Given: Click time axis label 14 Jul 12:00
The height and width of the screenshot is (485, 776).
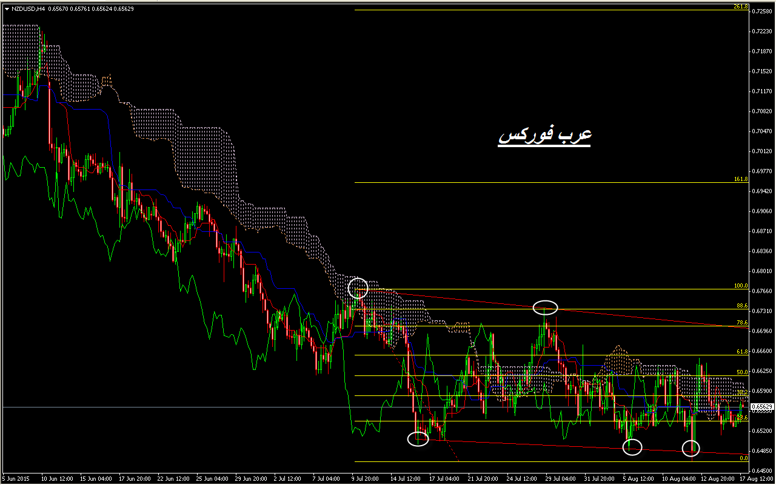Looking at the screenshot, I should (x=406, y=479).
